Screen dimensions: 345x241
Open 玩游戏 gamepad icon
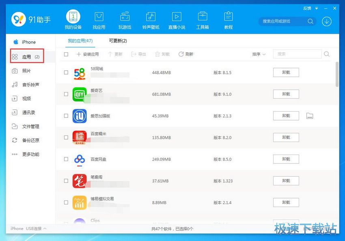pyautogui.click(x=125, y=17)
